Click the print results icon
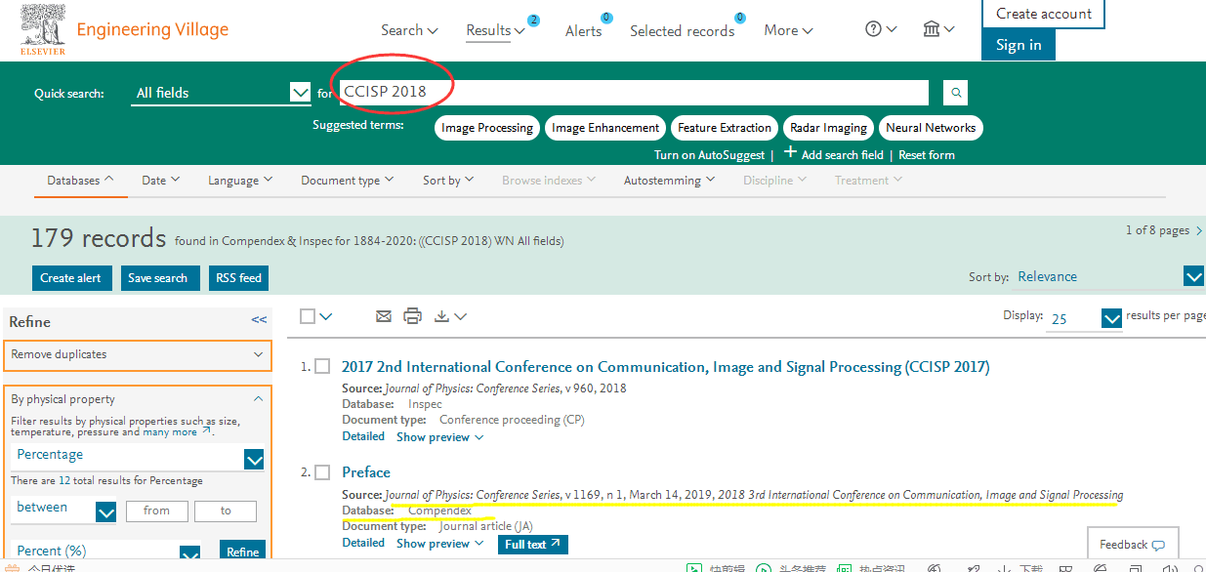This screenshot has width=1206, height=572. click(x=412, y=316)
